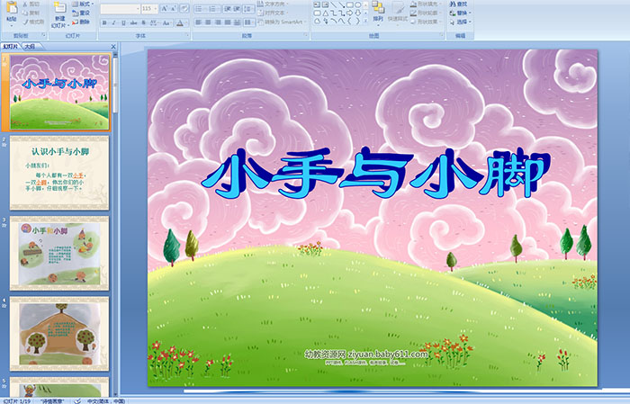The image size is (630, 404).
Task: Cut the selection with the scissors icon
Action: click(25, 4)
